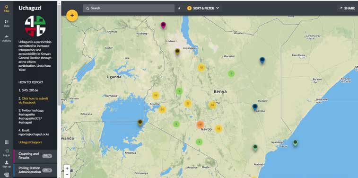Select the blue pin in northeast Kenya
This screenshot has width=358, height=178.
pos(262,60)
